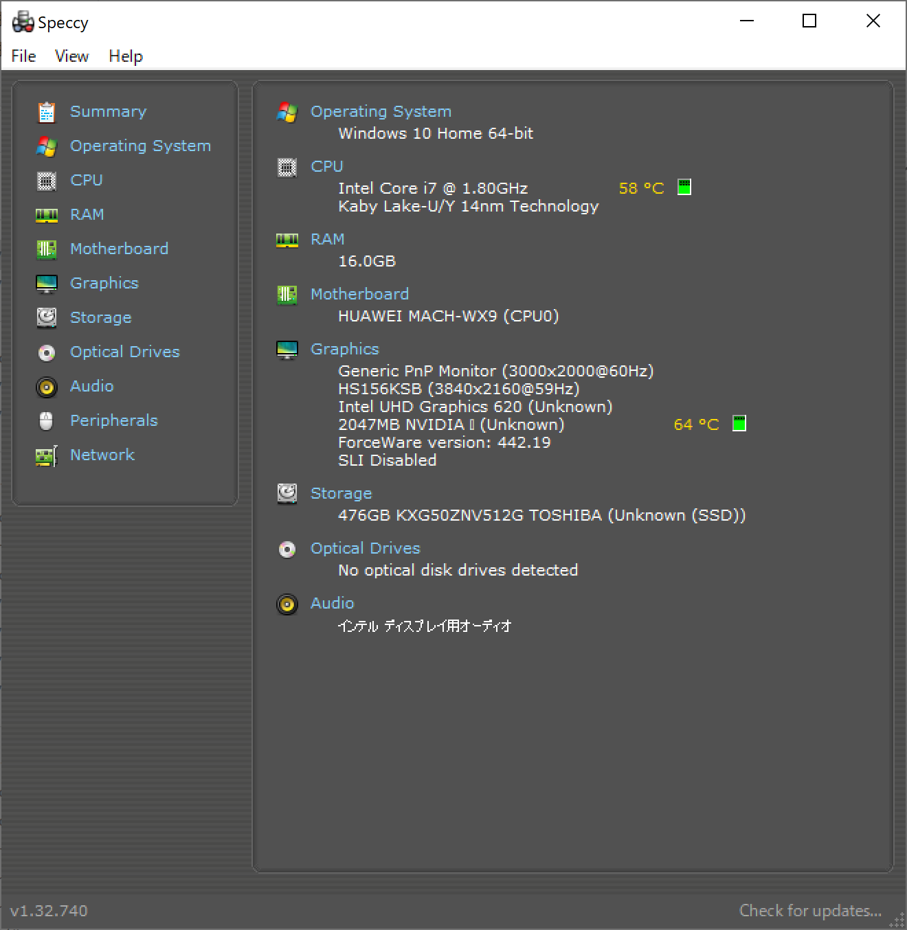Image resolution: width=907 pixels, height=930 pixels.
Task: Open the sidebar Optical Drives entry
Action: click(125, 352)
